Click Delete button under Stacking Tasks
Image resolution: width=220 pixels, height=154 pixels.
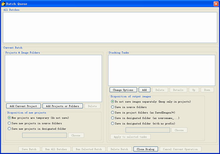[x=160, y=90]
